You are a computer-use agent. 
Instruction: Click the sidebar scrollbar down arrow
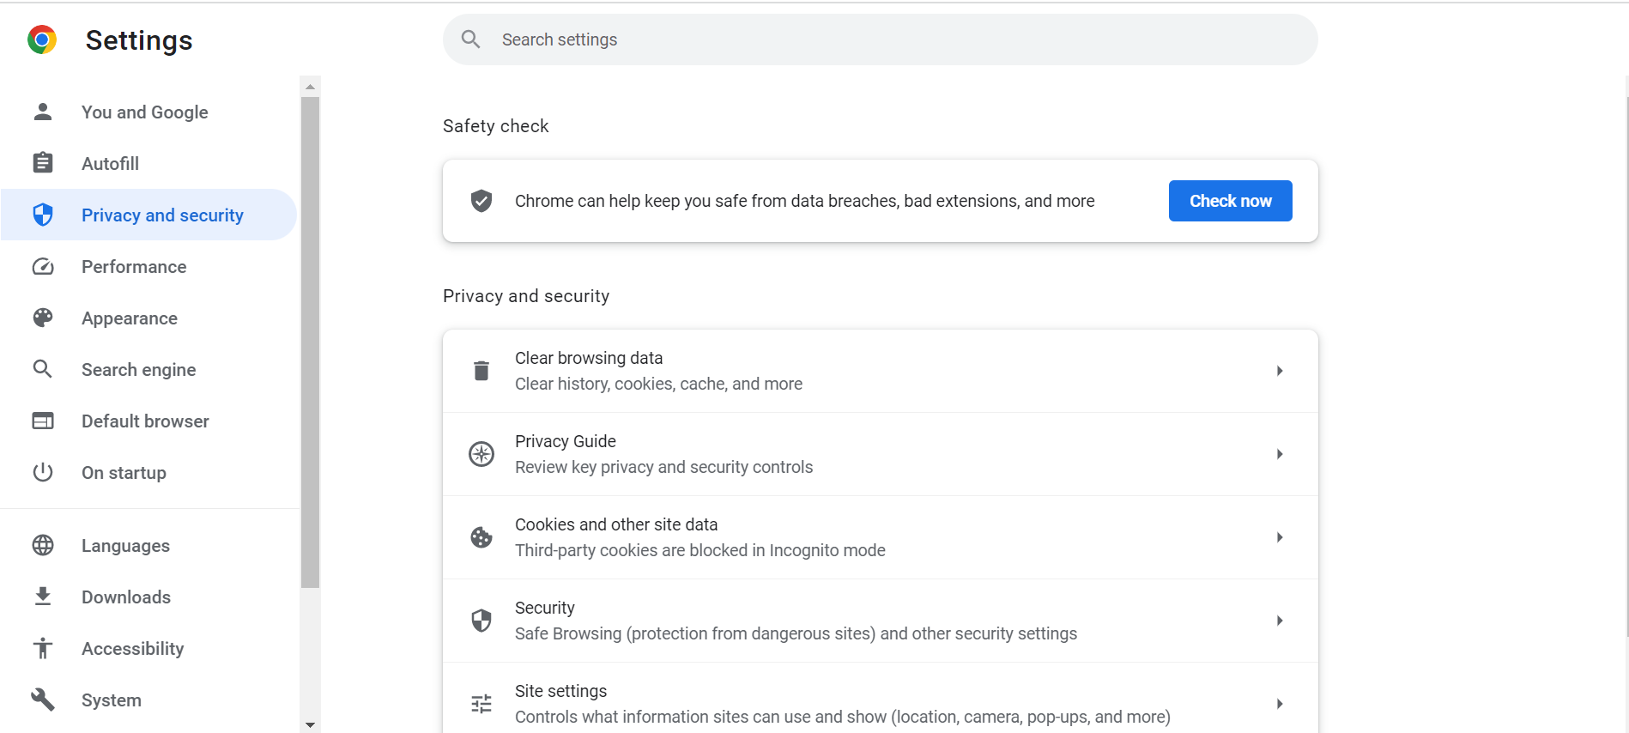(x=311, y=725)
